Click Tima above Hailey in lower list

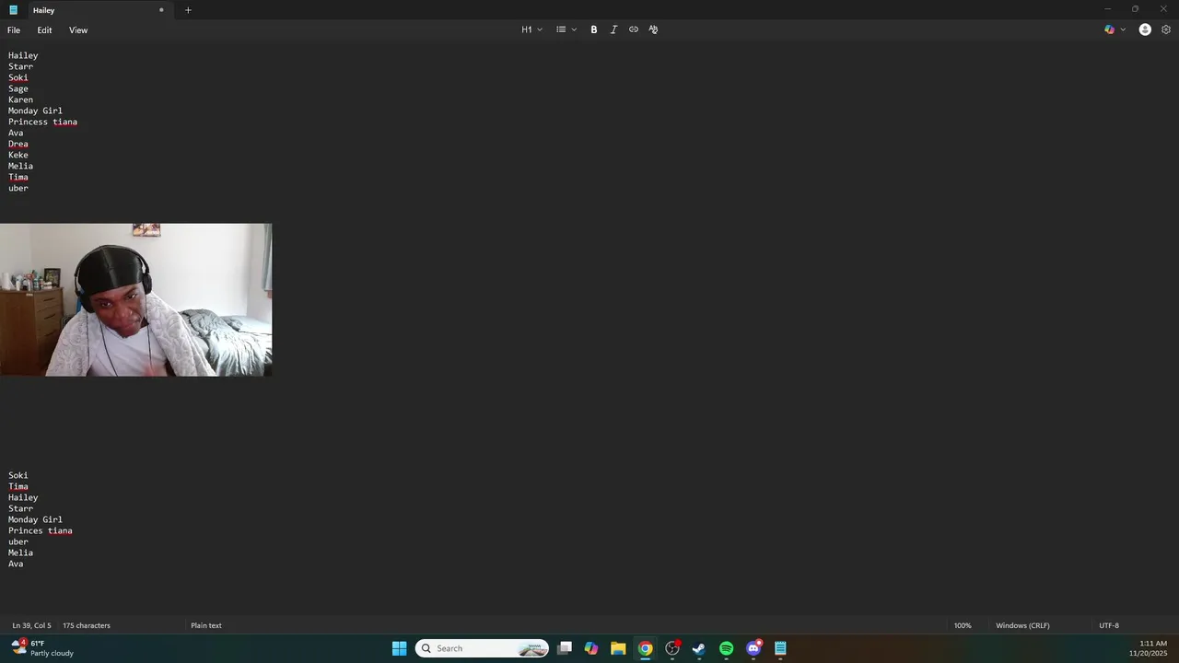[18, 486]
